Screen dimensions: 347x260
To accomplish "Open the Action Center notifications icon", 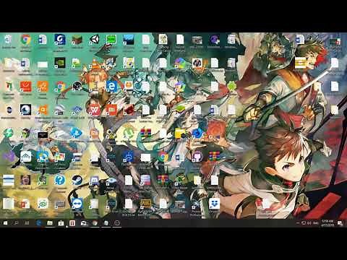I will (340, 223).
